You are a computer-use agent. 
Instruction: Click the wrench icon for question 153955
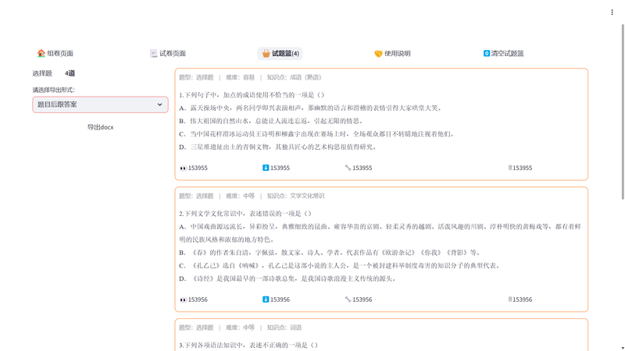click(348, 168)
